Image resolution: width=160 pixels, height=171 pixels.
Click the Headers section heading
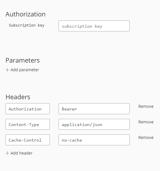(18, 97)
